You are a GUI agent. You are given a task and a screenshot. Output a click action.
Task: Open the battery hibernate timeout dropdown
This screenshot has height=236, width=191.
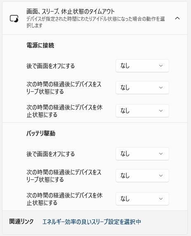pyautogui.click(x=142, y=199)
